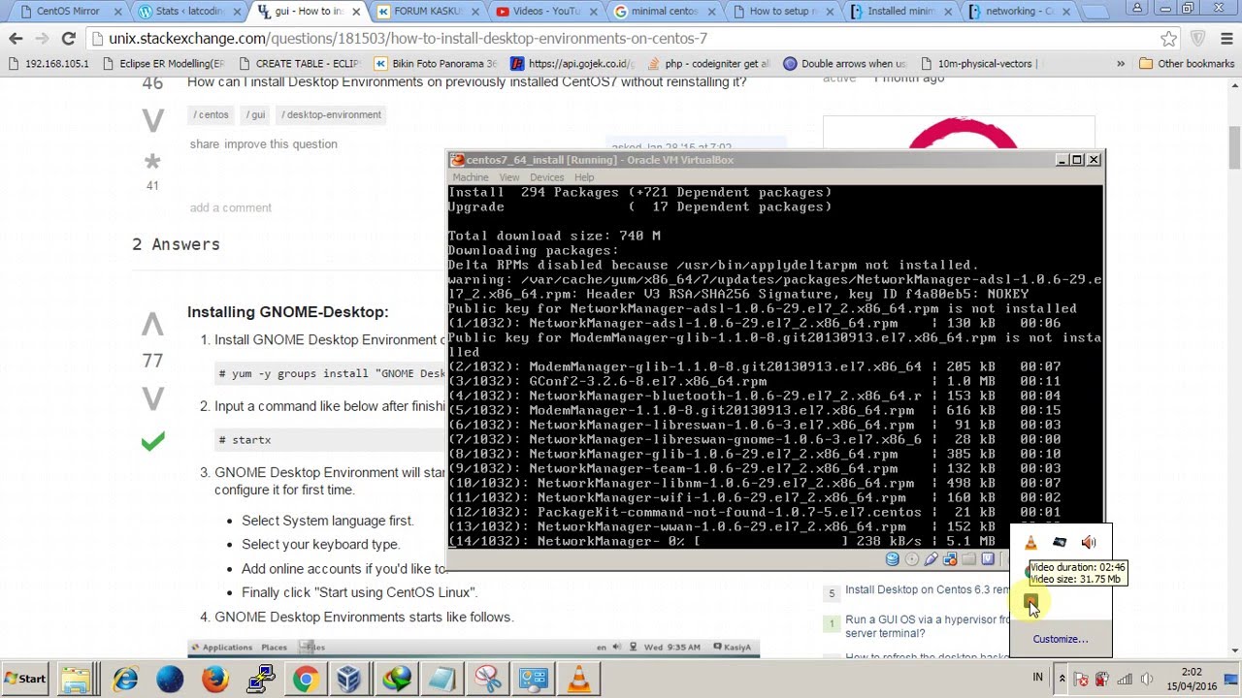The width and height of the screenshot is (1242, 698).
Task: Open VLC media player from the taskbar
Action: tap(579, 679)
